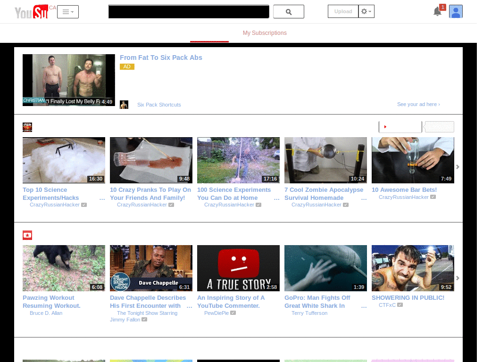Open From Fat To Six Pack Abs link
The image size is (483, 362).
point(161,58)
